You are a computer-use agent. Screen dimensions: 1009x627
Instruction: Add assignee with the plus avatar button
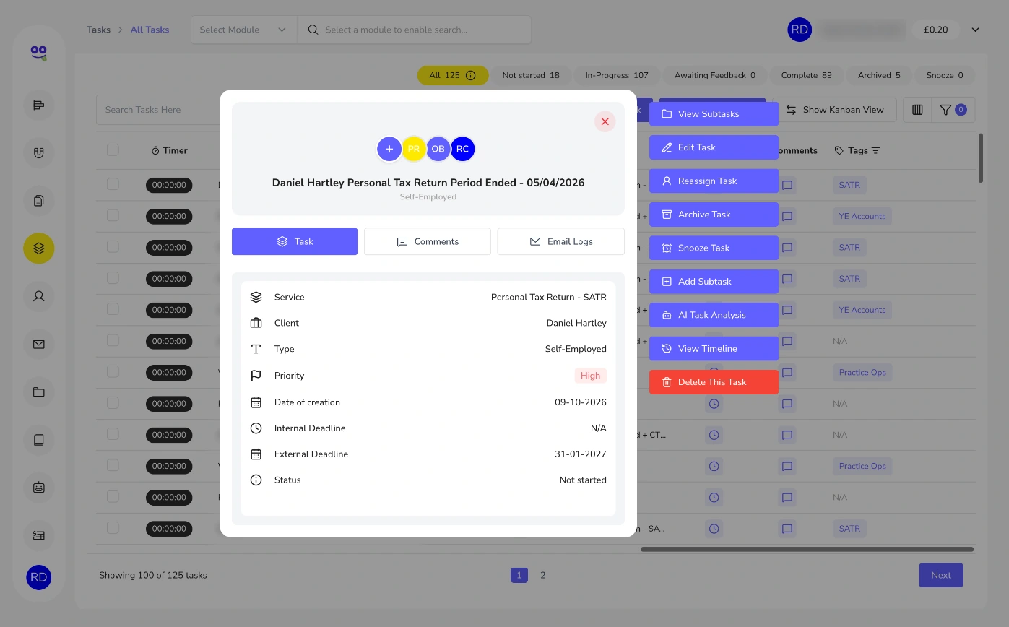coord(389,149)
